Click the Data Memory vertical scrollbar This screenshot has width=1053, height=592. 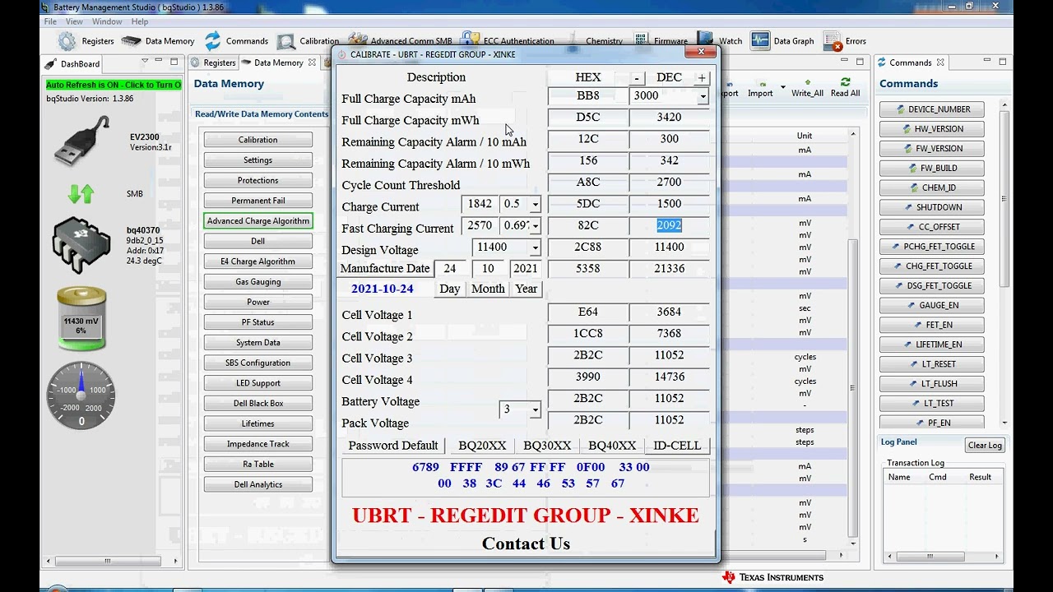852,337
